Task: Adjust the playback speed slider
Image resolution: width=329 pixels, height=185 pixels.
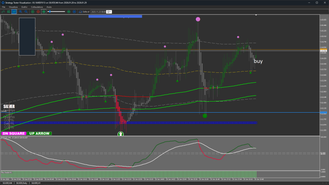Action: tap(56, 12)
